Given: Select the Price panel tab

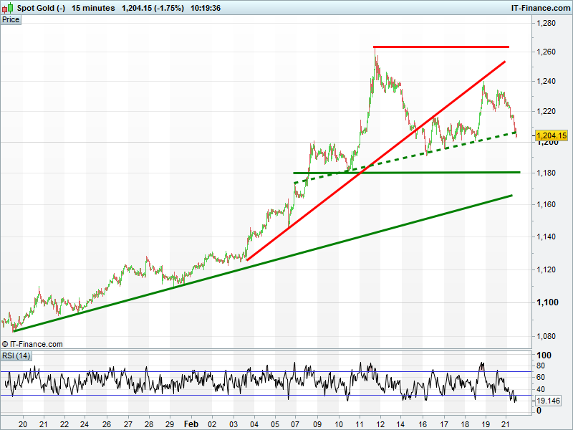Looking at the screenshot, I should click(x=11, y=19).
